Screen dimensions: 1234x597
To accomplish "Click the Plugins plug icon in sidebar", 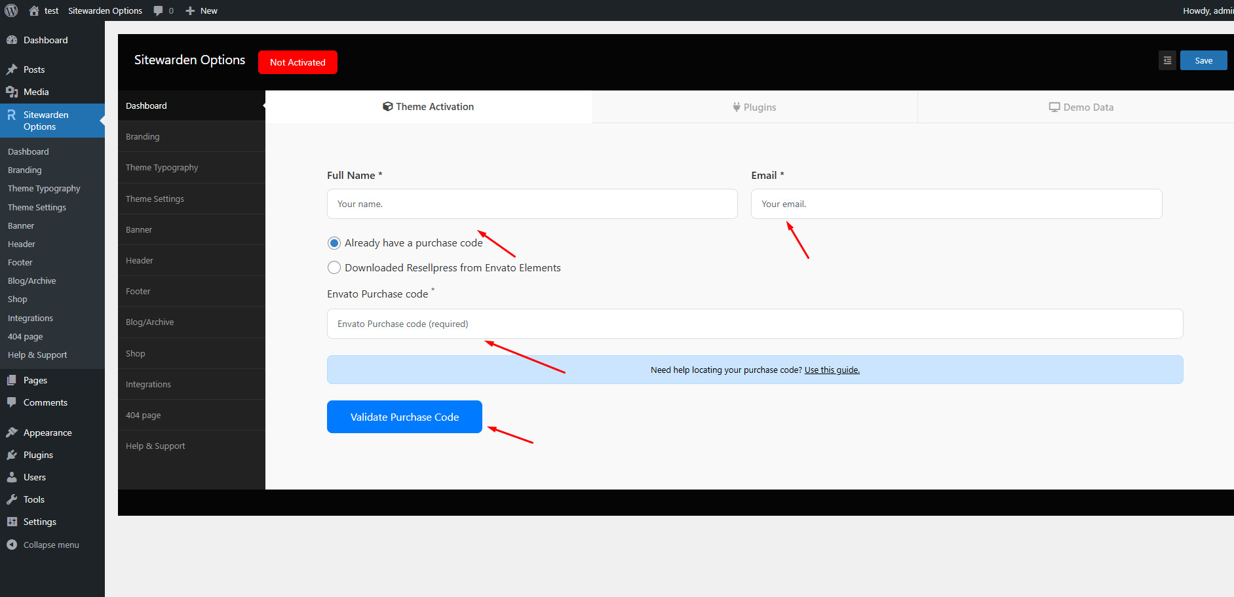I will click(x=12, y=455).
